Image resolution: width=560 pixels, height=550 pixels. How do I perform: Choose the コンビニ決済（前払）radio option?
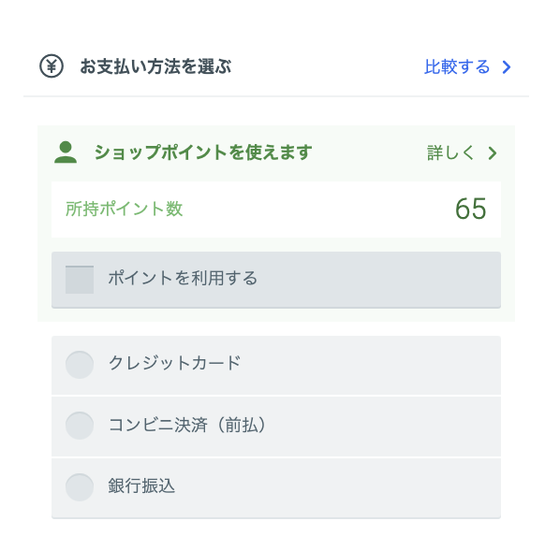(x=80, y=426)
